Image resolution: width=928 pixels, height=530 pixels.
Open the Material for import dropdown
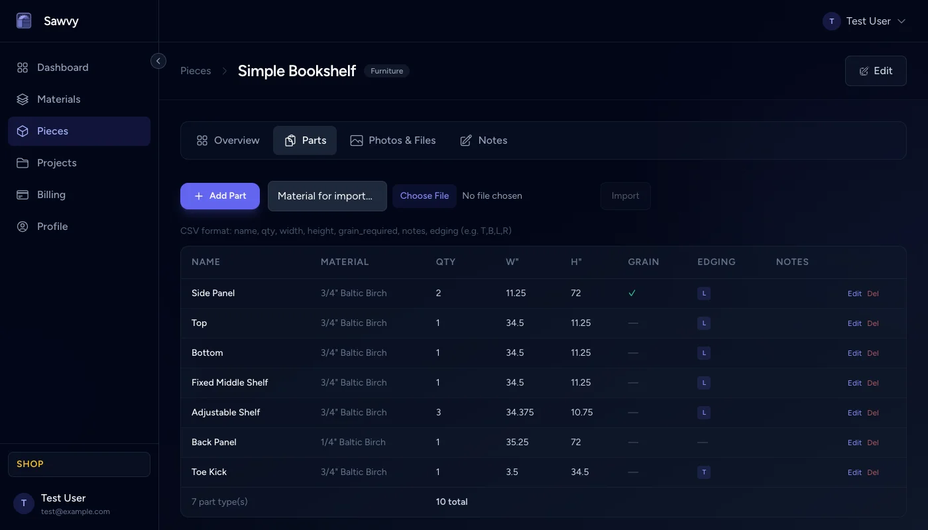tap(327, 196)
